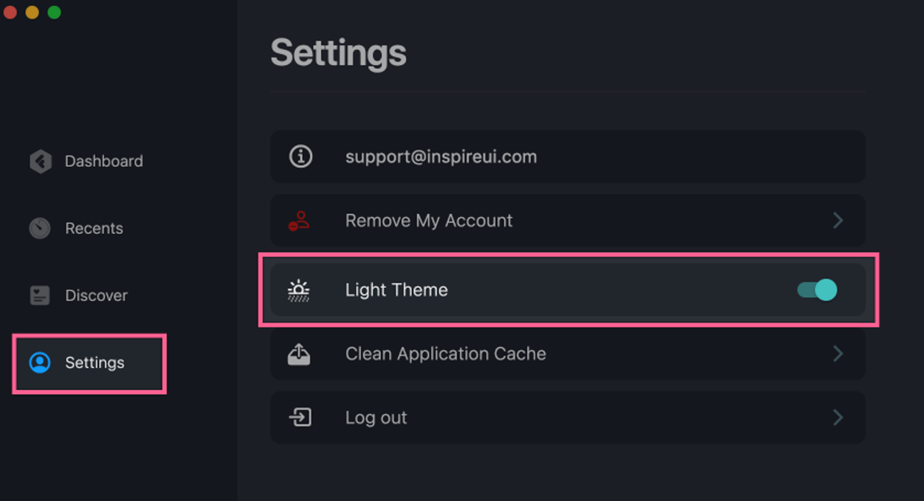Click the green macOS window button
The height and width of the screenshot is (501, 924).
[54, 12]
